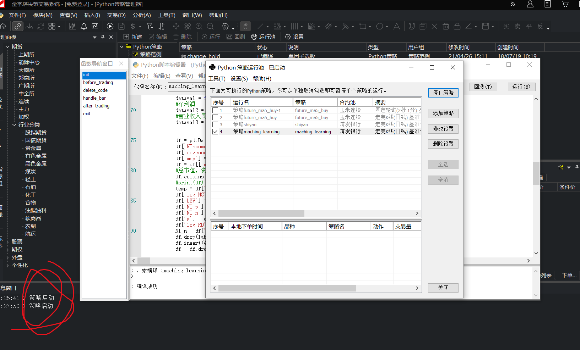
Task: Click the 添加策略 button
Action: click(443, 113)
